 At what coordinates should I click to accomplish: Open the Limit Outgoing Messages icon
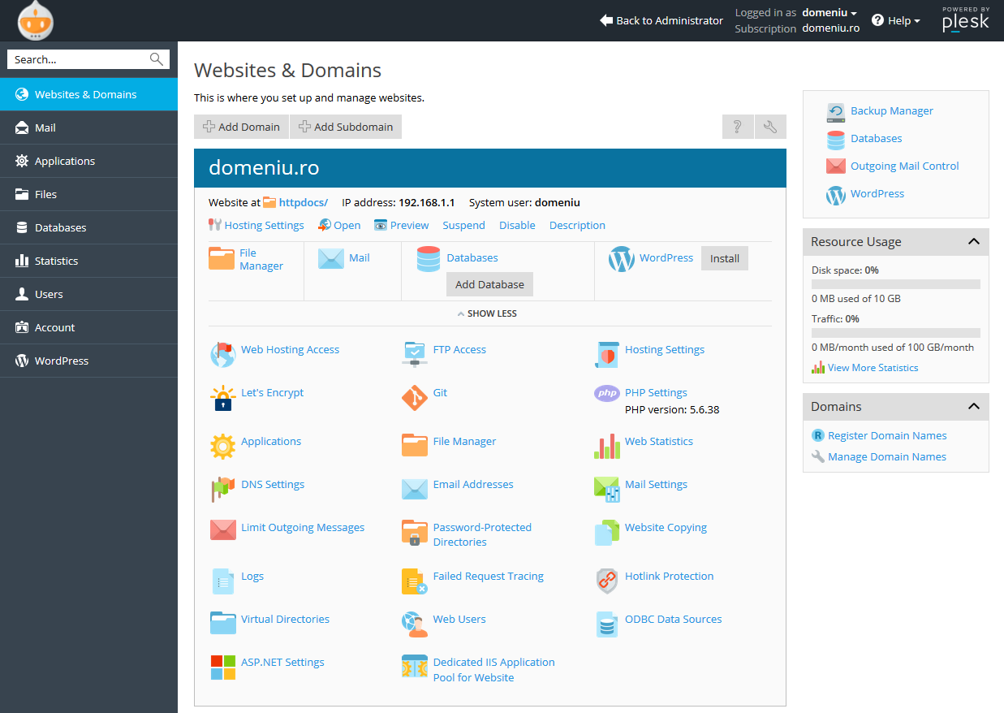(222, 531)
